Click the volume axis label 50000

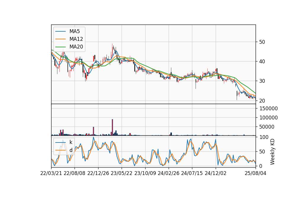click(x=267, y=127)
